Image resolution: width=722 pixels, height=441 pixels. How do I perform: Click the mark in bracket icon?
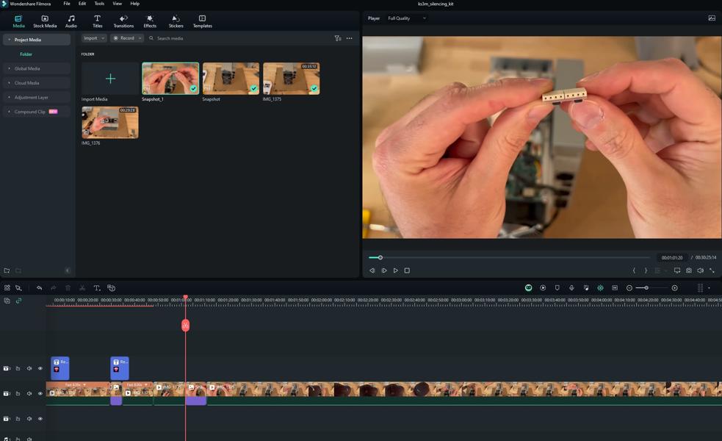[x=634, y=270]
